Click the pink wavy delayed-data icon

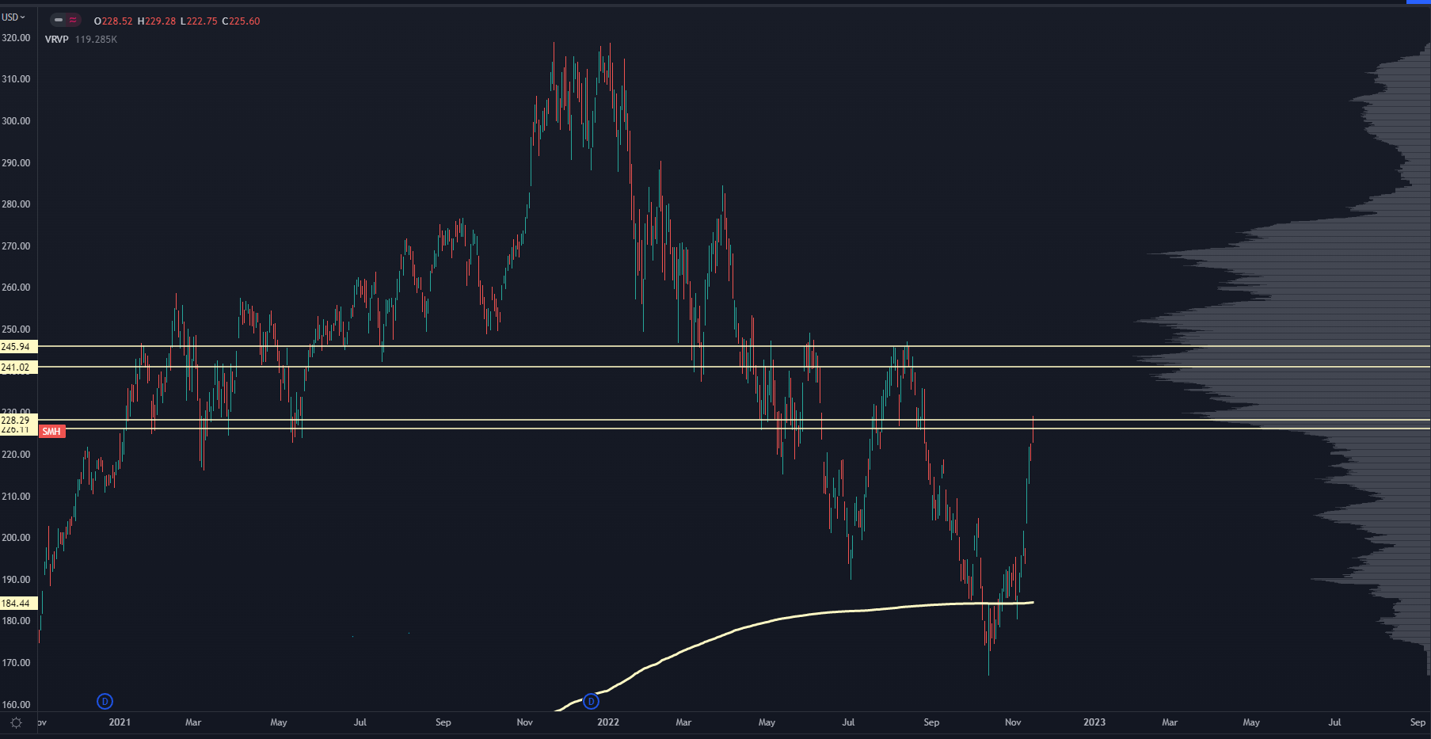click(73, 20)
